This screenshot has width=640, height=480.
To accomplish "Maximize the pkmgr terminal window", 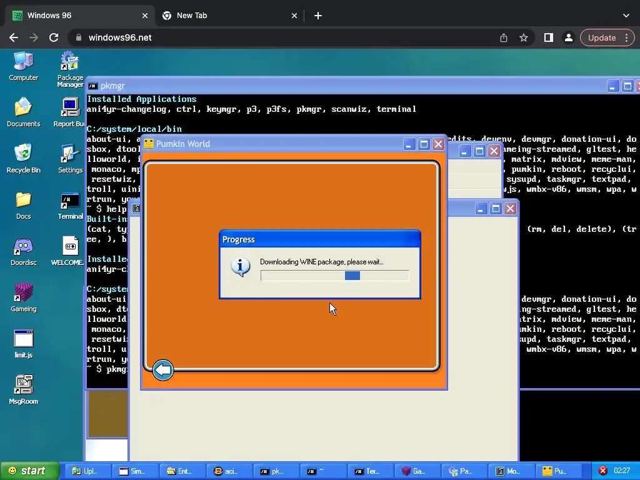I will 627,86.
